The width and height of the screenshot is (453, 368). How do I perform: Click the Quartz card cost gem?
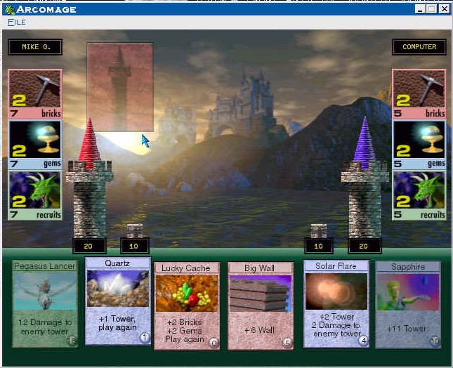pos(145,337)
